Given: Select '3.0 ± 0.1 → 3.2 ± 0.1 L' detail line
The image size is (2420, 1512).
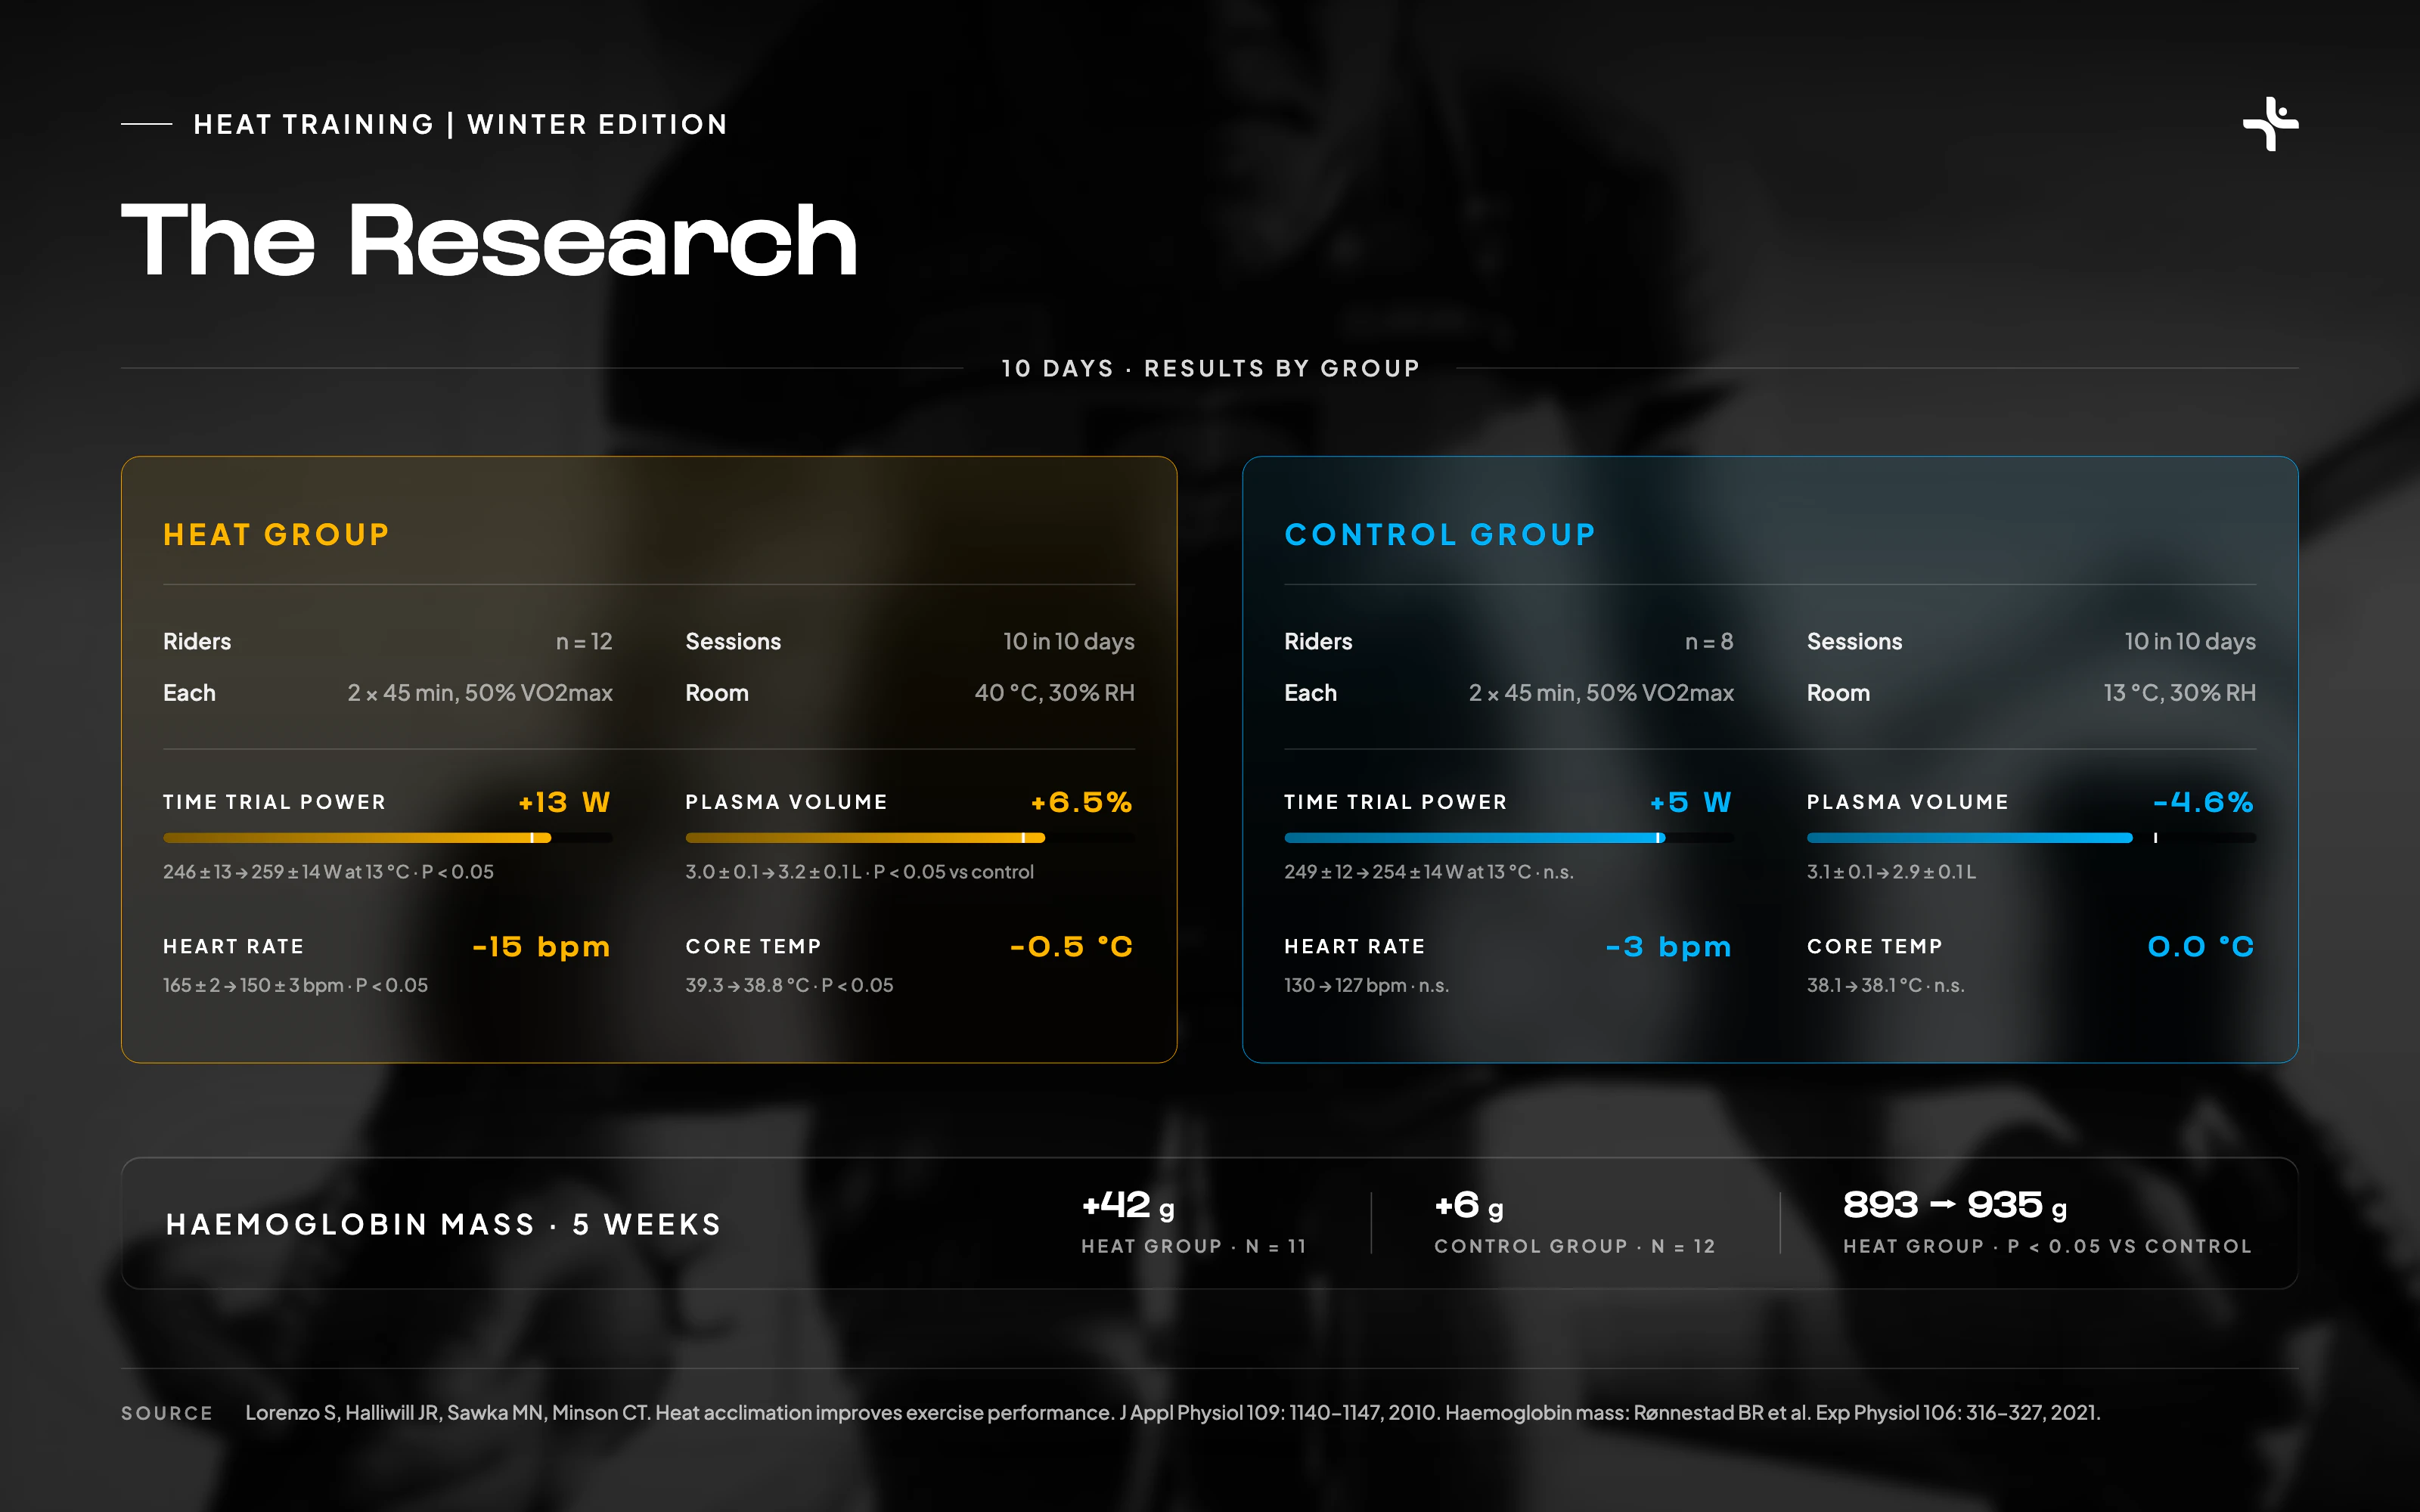Looking at the screenshot, I should tap(859, 872).
